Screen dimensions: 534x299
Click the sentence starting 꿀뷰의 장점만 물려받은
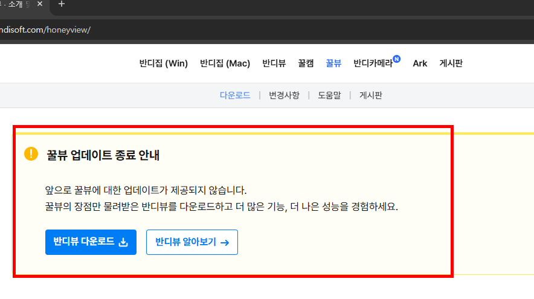(221, 207)
